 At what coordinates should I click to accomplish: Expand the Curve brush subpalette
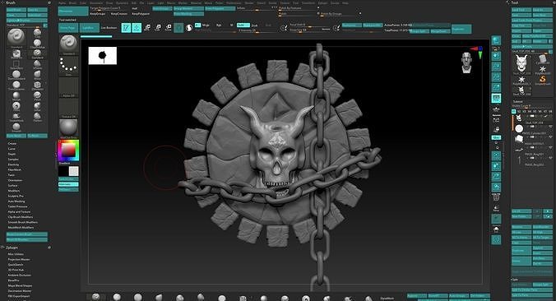click(x=12, y=149)
